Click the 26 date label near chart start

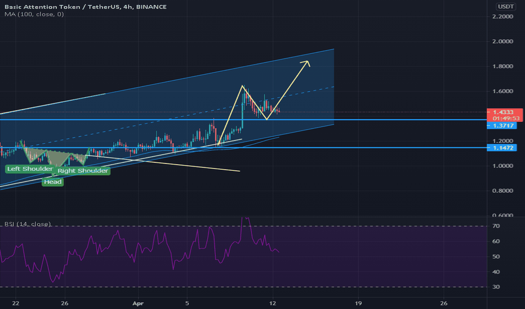65,303
